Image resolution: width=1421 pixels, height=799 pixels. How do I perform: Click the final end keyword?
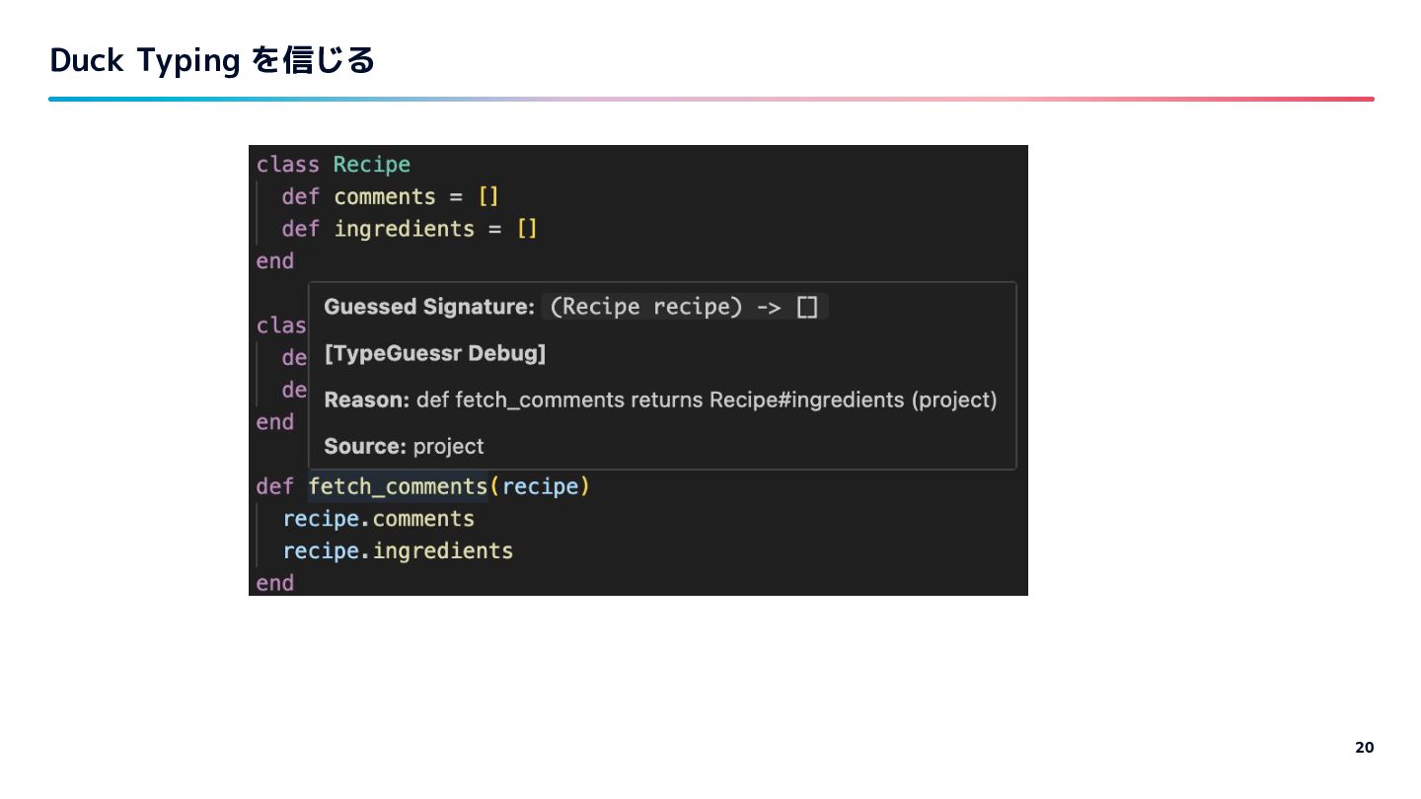(275, 583)
